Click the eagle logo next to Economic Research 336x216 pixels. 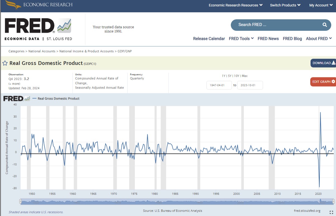click(x=13, y=5)
